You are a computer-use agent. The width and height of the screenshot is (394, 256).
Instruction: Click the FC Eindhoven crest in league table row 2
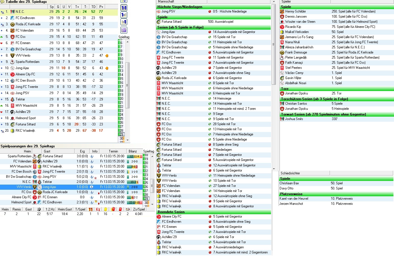click(13, 18)
